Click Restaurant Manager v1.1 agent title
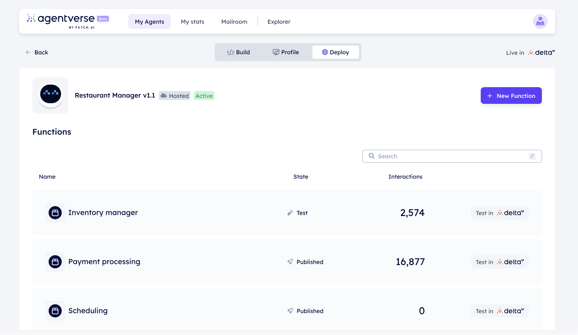 pos(115,95)
